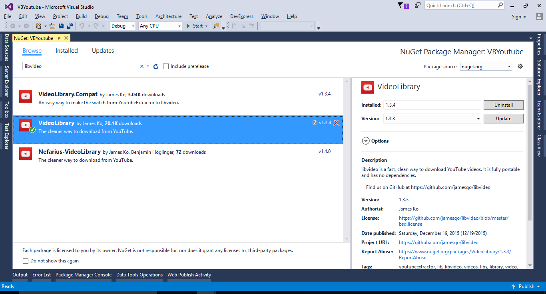Expand the Options section
The image size is (546, 294).
365,141
